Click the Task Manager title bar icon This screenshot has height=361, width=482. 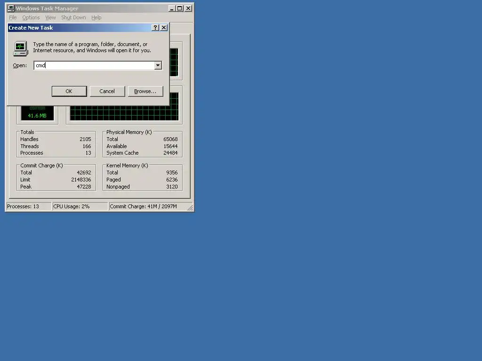pyautogui.click(x=11, y=8)
